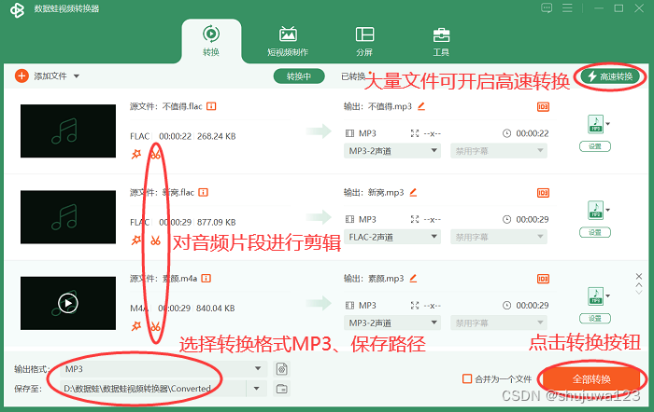Show source info for 素颜.m4a
654x412 pixels.
(x=206, y=279)
